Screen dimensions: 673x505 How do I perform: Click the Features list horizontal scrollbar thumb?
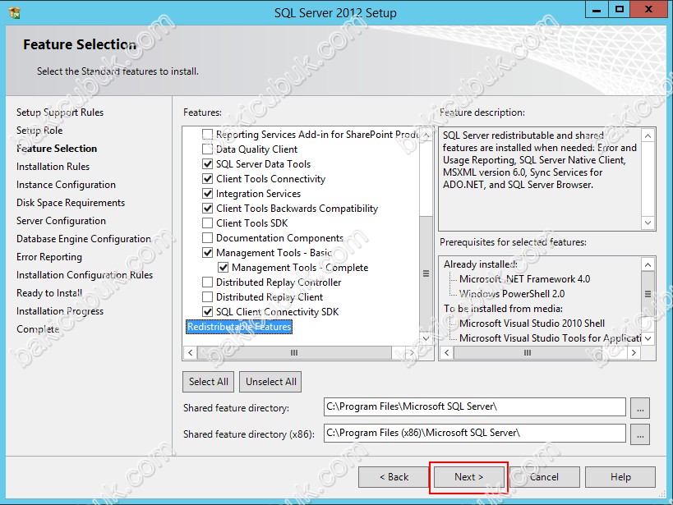[x=294, y=353]
